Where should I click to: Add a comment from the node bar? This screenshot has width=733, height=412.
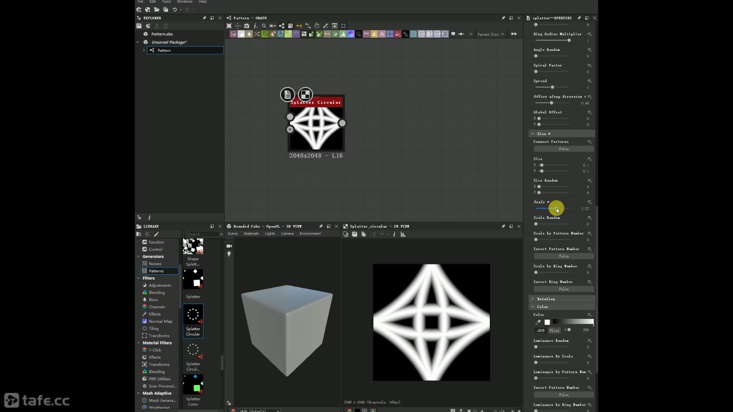pyautogui.click(x=453, y=34)
